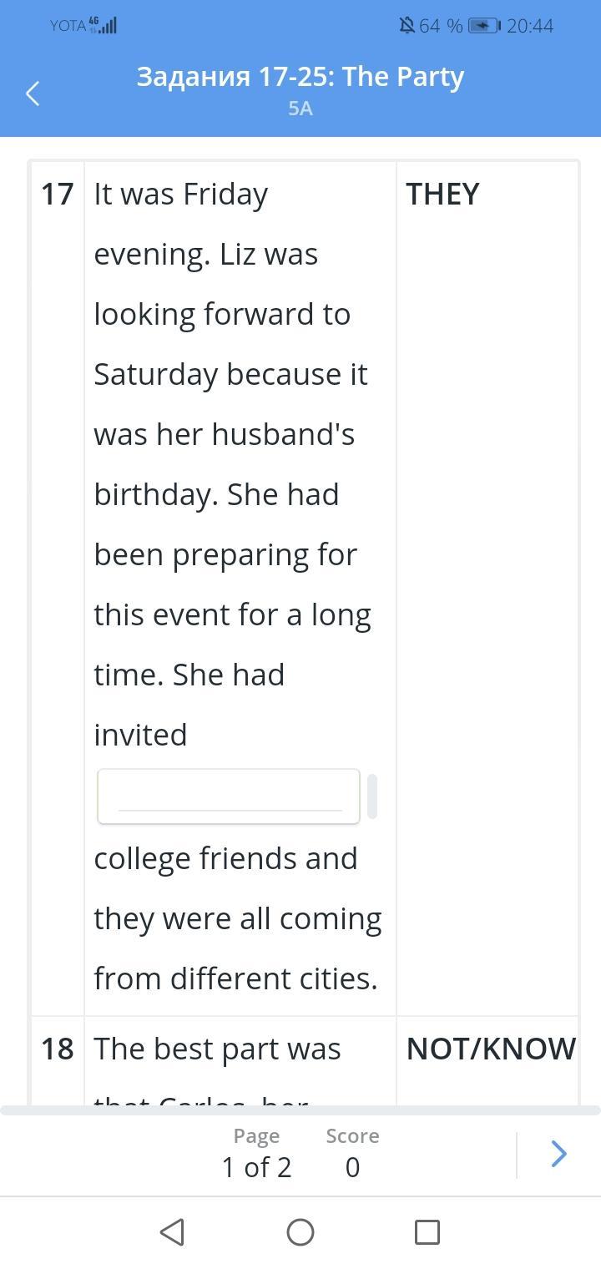The width and height of the screenshot is (601, 1269).
Task: Tap the clock showing 20:44
Action: coord(529,26)
